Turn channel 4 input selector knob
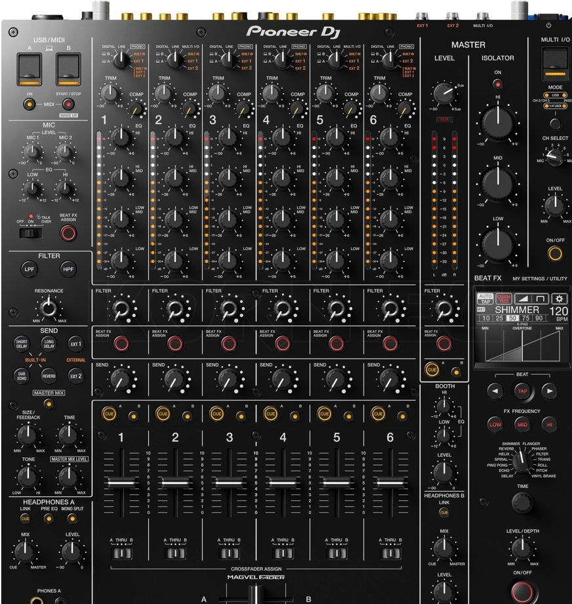Viewport: 572px width, 604px height. point(283,59)
